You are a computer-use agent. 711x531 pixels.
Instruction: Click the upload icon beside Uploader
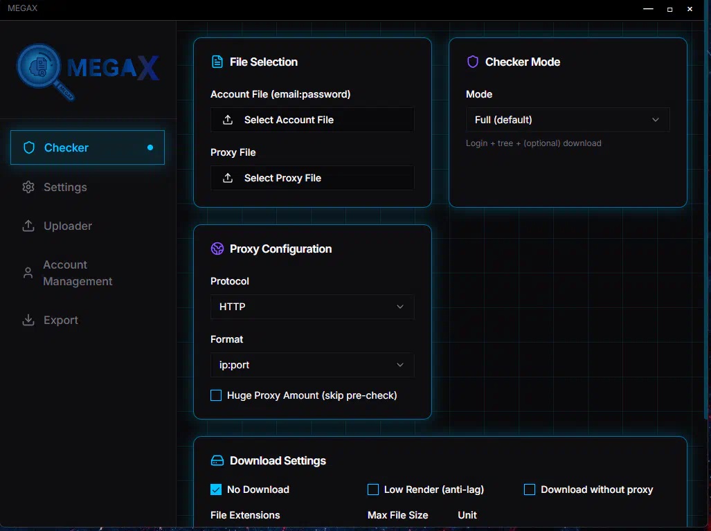pos(28,226)
